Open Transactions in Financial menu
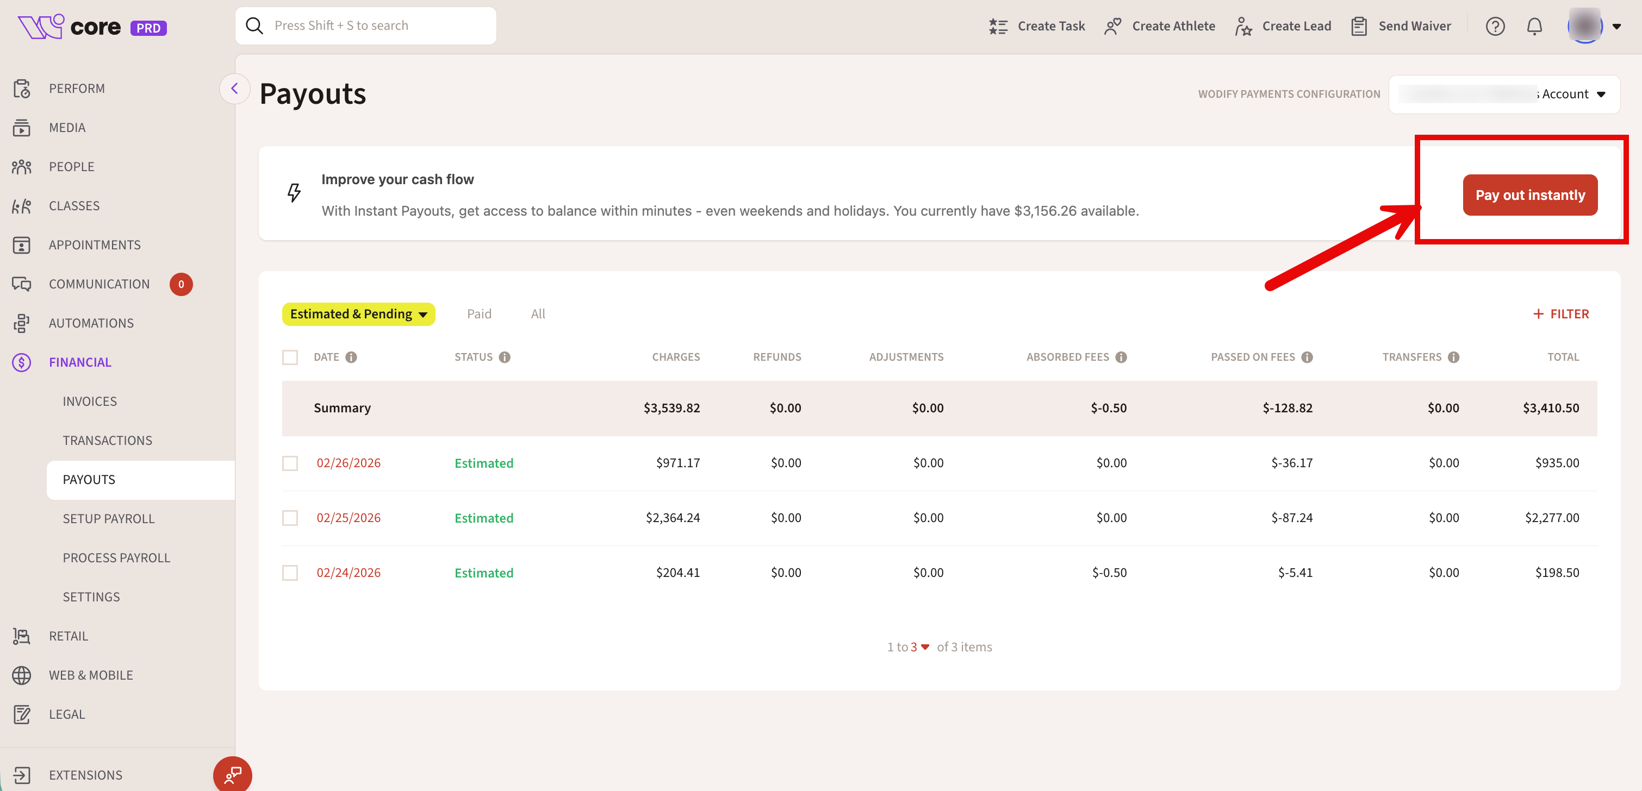The height and width of the screenshot is (791, 1642). tap(107, 440)
